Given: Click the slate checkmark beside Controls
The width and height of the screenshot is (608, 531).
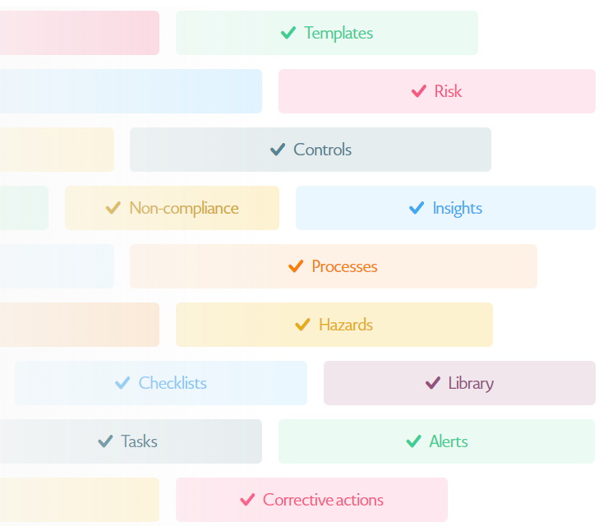Looking at the screenshot, I should [278, 150].
